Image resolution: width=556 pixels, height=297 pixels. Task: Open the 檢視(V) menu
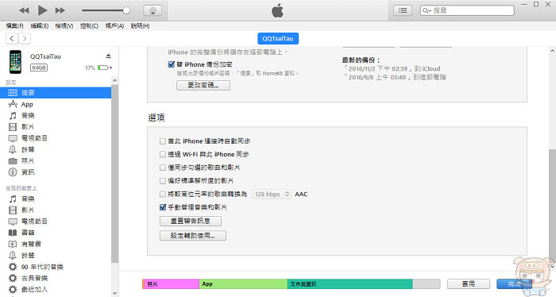(x=64, y=26)
